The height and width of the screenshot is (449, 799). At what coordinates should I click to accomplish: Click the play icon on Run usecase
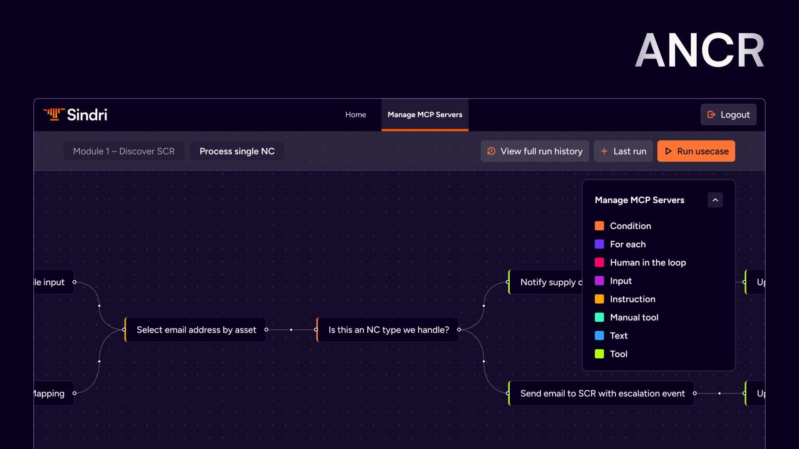(x=668, y=151)
